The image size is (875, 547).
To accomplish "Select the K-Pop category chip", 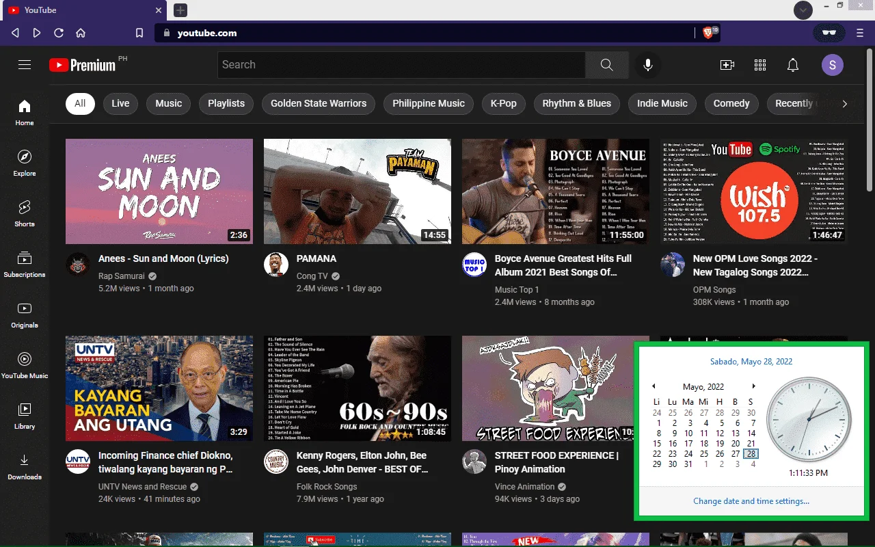I will pyautogui.click(x=504, y=103).
